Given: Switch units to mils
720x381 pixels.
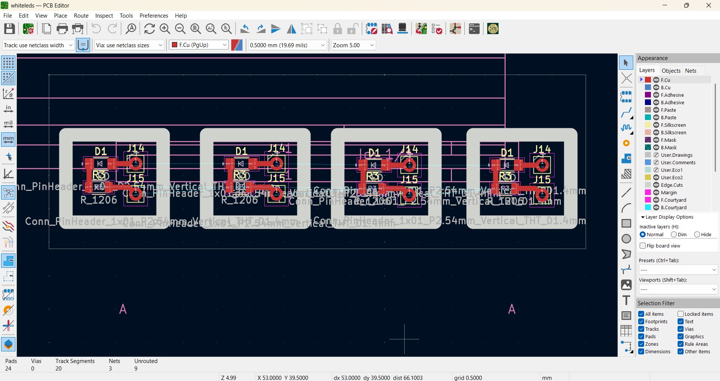Looking at the screenshot, I should (8, 124).
